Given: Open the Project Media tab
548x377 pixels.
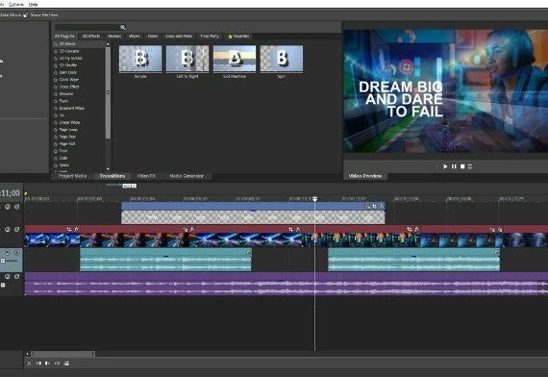Looking at the screenshot, I should (72, 176).
